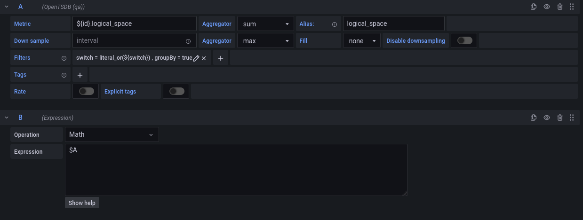This screenshot has height=220, width=583.
Task: Click the Down sample interval field
Action: point(135,41)
